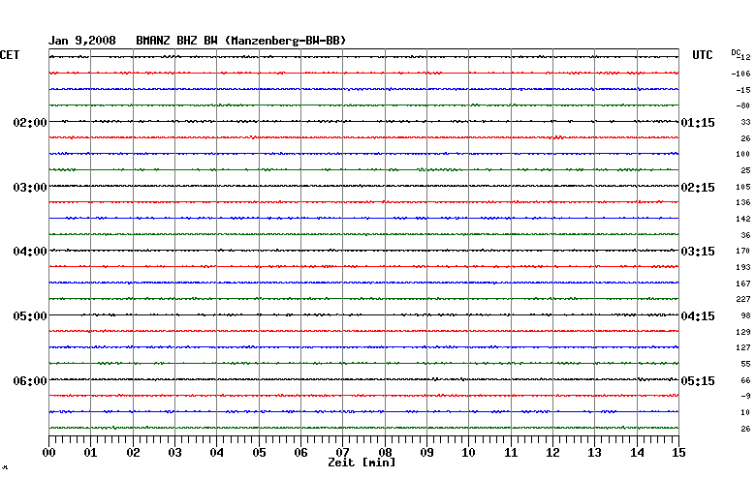Click the CET time label '02:00'
756x478 pixels.
pos(30,123)
